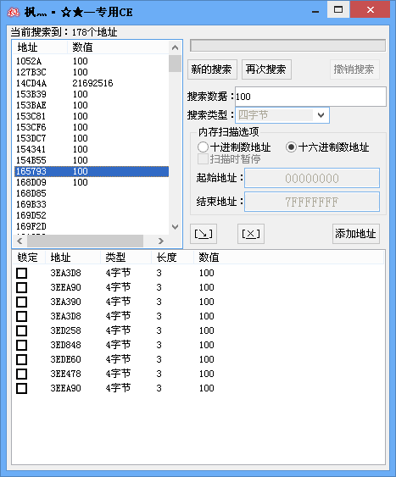Click the 搜索数据 input field
Screen dimensions: 396x477
(x=310, y=97)
